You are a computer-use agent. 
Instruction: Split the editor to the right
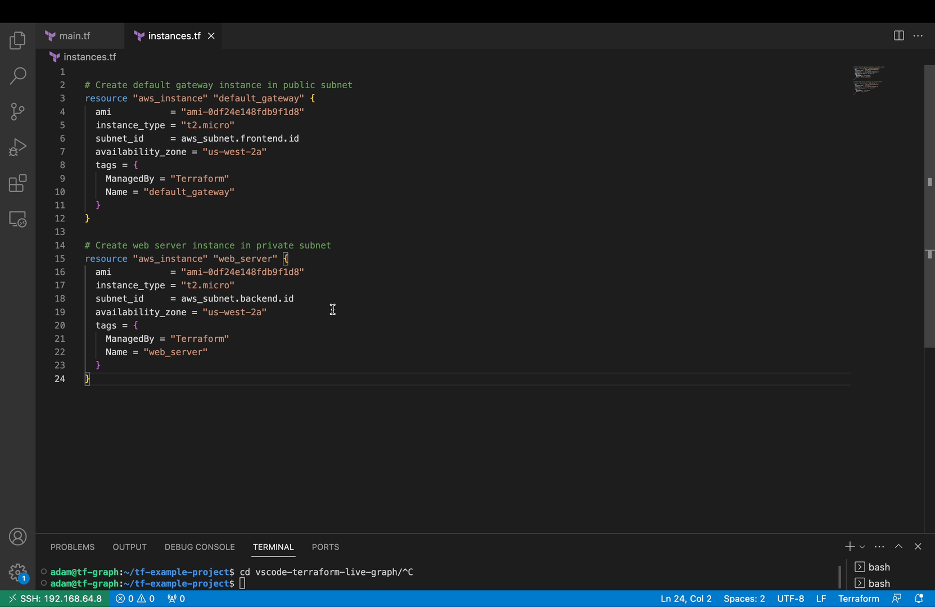tap(898, 35)
